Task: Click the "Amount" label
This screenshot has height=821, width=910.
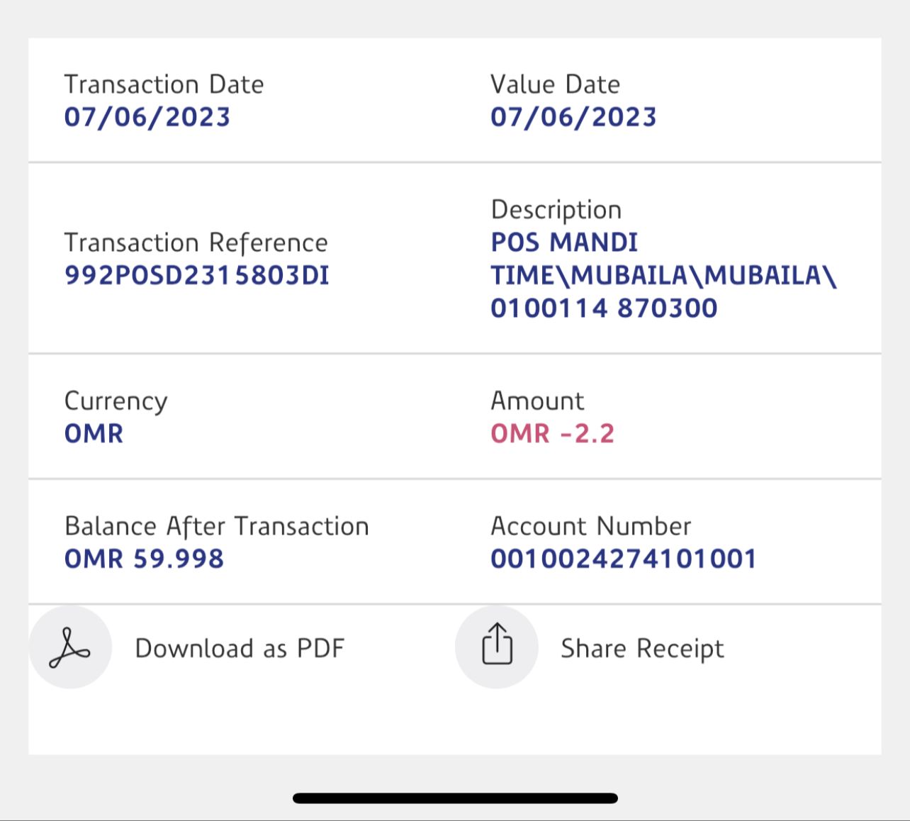Action: pyautogui.click(x=537, y=401)
